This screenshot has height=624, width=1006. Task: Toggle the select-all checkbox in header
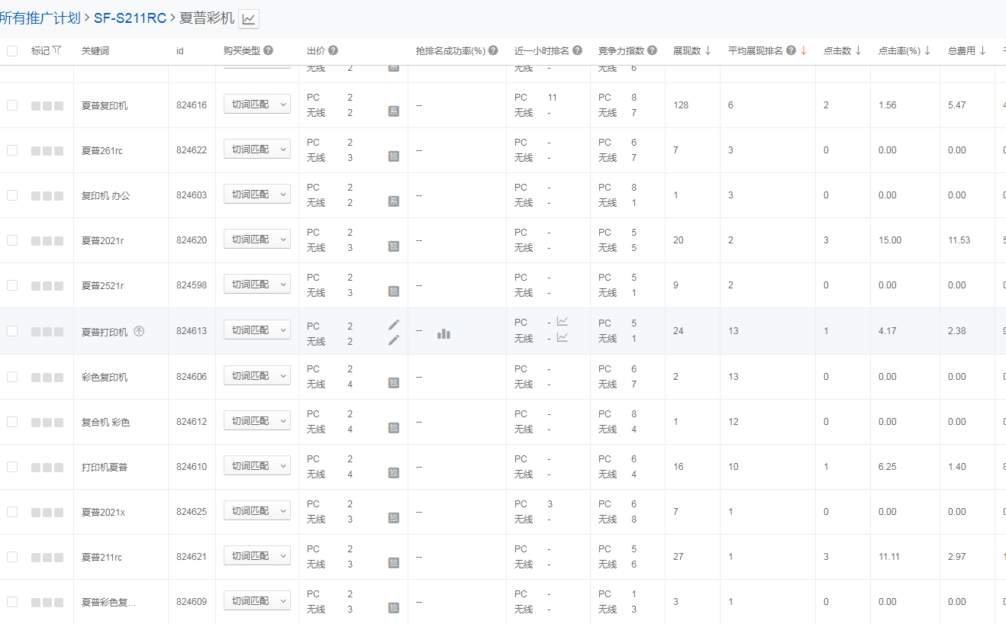[12, 51]
